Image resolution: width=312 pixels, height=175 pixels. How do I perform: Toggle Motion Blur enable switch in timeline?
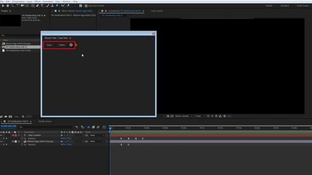tap(98, 127)
